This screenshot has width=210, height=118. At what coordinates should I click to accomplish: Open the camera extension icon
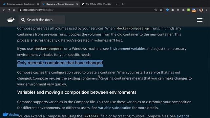tap(173, 10)
